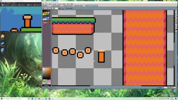178x100 pixels.
Task: Set selection mode to Intersect
Action: click(x=50, y=8)
